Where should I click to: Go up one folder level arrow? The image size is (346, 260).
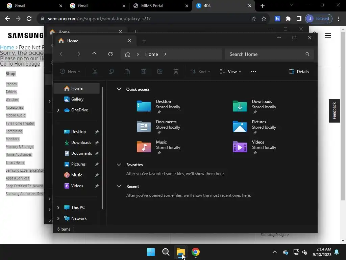tap(94, 54)
